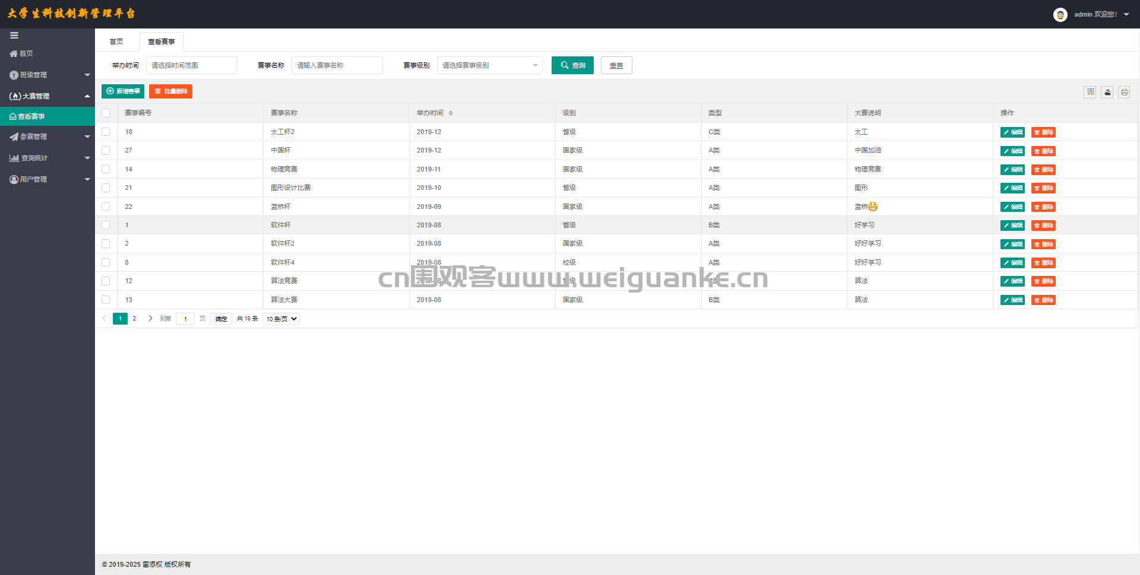Viewport: 1140px width, 575px height.
Task: Click the 新增赛事 button
Action: (x=123, y=91)
